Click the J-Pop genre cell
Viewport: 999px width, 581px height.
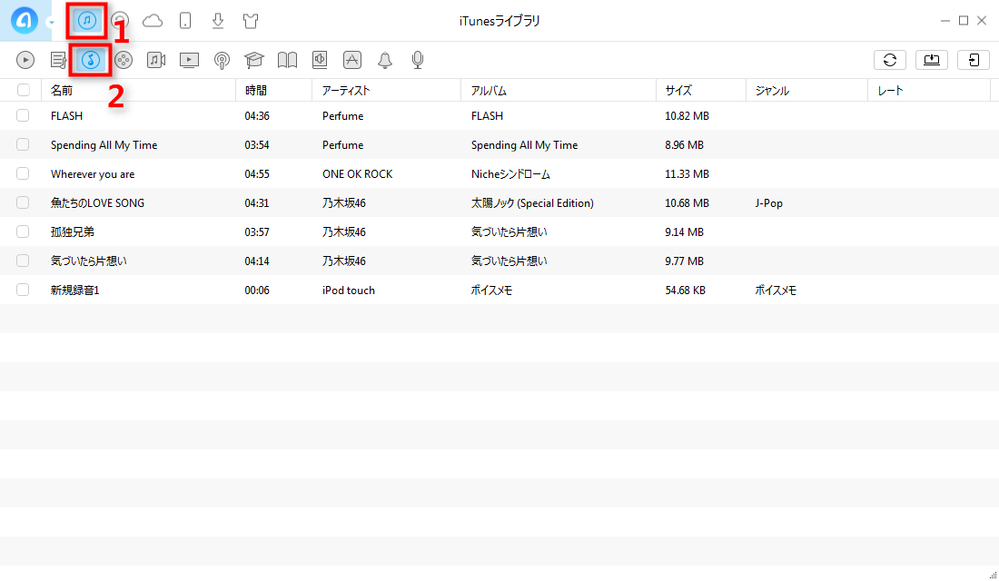coord(769,203)
